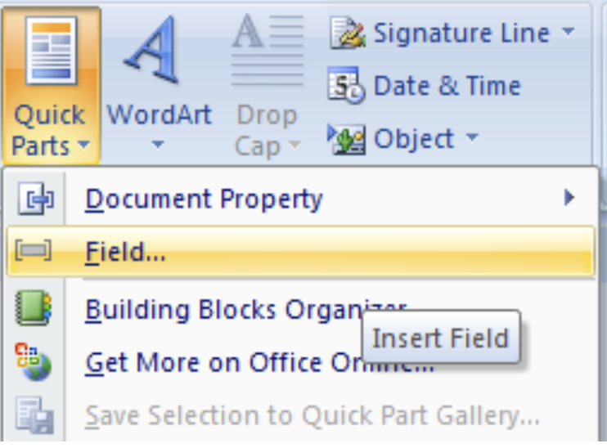Click the Office Online globe icon
The width and height of the screenshot is (607, 448).
[34, 361]
